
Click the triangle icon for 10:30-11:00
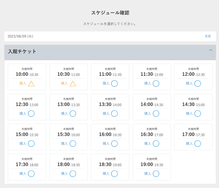[x=73, y=84]
